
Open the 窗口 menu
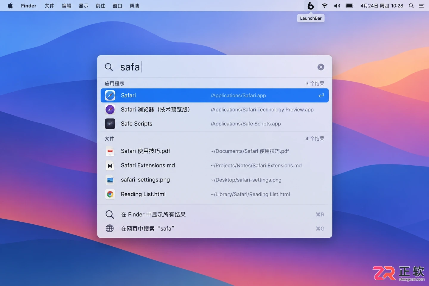point(117,6)
